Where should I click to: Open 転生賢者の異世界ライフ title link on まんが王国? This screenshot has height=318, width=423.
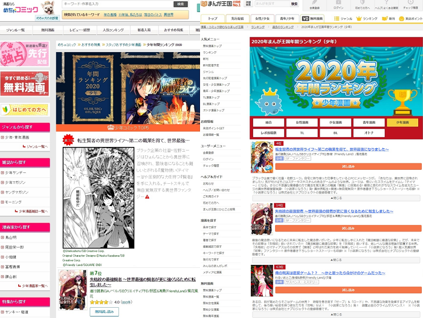click(x=332, y=149)
